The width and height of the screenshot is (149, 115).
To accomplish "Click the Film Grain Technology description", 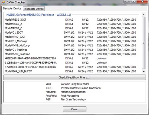I will coord(73,100).
